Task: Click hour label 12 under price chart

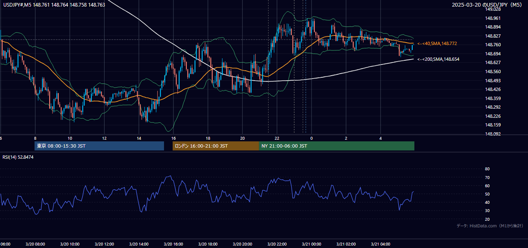Action: [x=105, y=138]
